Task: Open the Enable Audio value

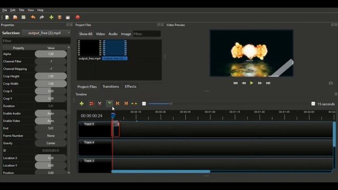Action: click(x=51, y=113)
